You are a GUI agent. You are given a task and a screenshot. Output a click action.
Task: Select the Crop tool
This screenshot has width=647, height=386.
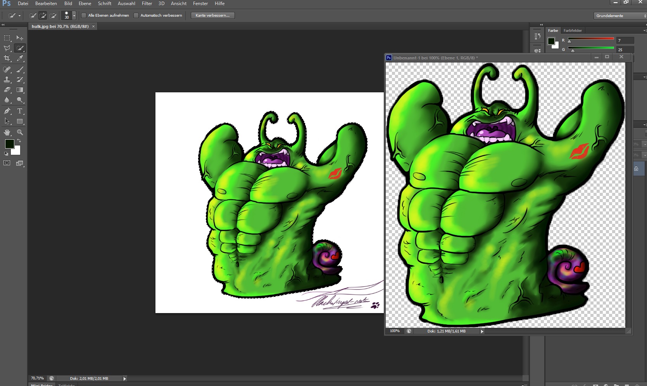click(7, 58)
